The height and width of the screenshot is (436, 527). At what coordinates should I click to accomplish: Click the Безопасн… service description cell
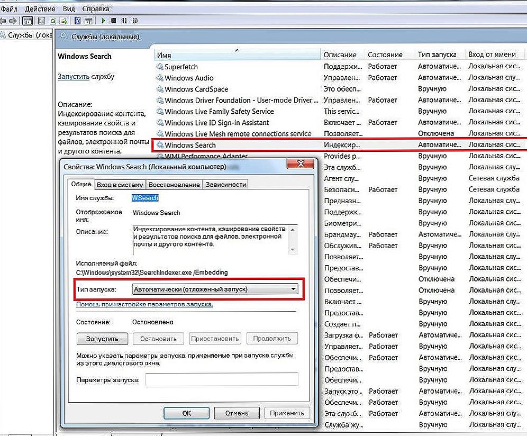[341, 189]
